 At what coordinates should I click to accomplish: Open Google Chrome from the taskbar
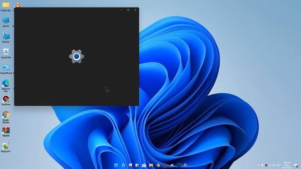tap(158, 165)
